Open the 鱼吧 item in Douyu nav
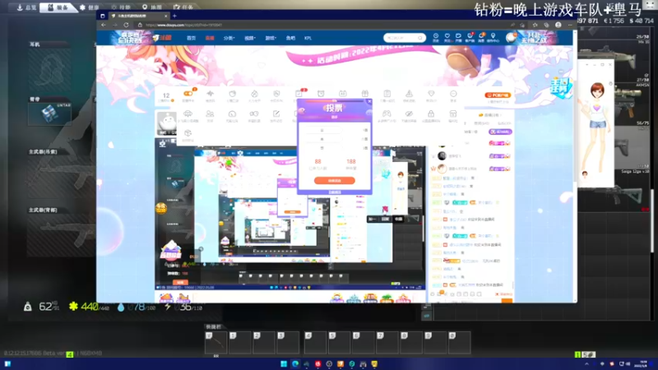Screen dimensions: 658x370 (x=290, y=38)
